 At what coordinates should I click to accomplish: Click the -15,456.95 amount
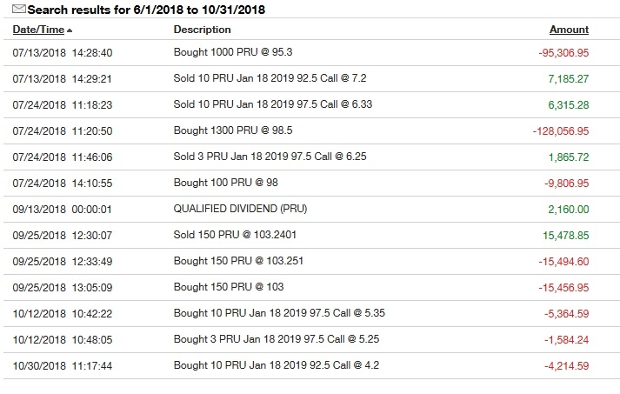click(x=563, y=288)
